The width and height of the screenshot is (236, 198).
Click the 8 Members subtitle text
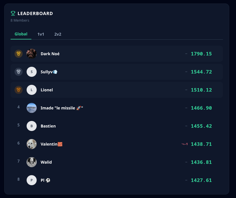pos(20,20)
